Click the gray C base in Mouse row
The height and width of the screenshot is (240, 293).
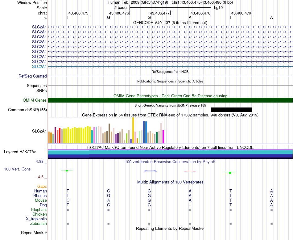68,200
